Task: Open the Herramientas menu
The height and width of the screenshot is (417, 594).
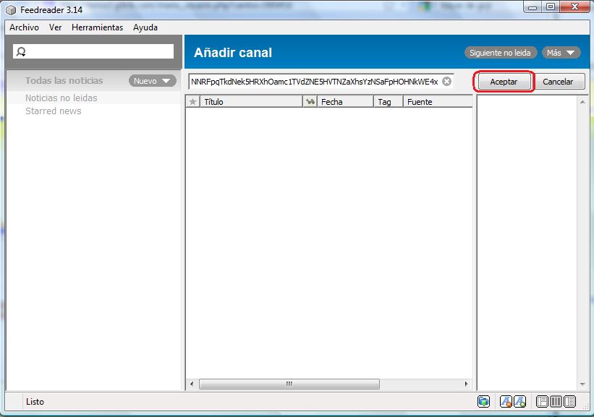Action: coord(98,27)
